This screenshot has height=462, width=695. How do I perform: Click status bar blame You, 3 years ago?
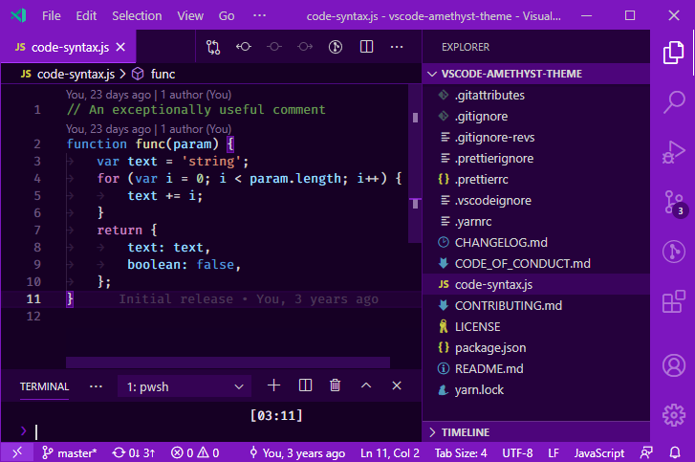(x=297, y=452)
